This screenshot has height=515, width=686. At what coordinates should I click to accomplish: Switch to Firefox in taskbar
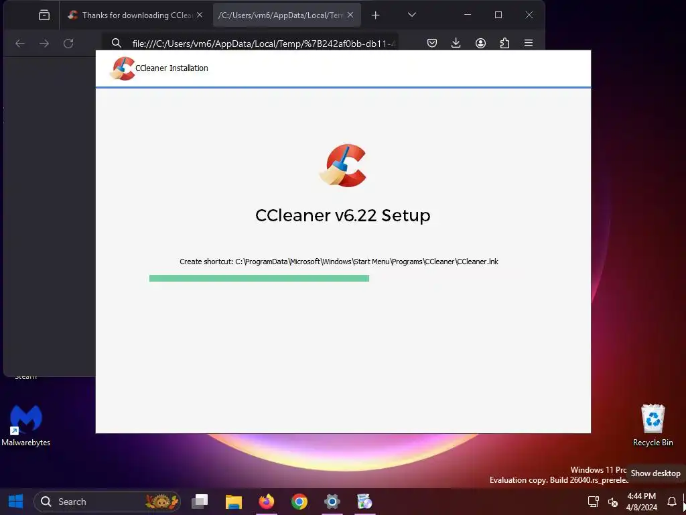tap(267, 502)
